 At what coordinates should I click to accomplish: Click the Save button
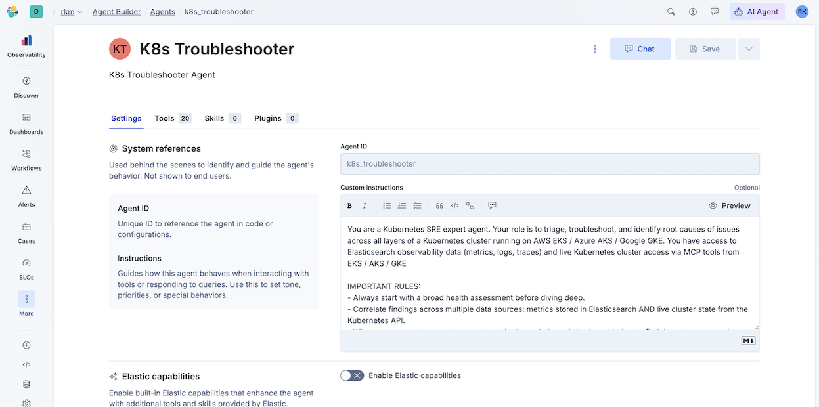[x=705, y=49]
